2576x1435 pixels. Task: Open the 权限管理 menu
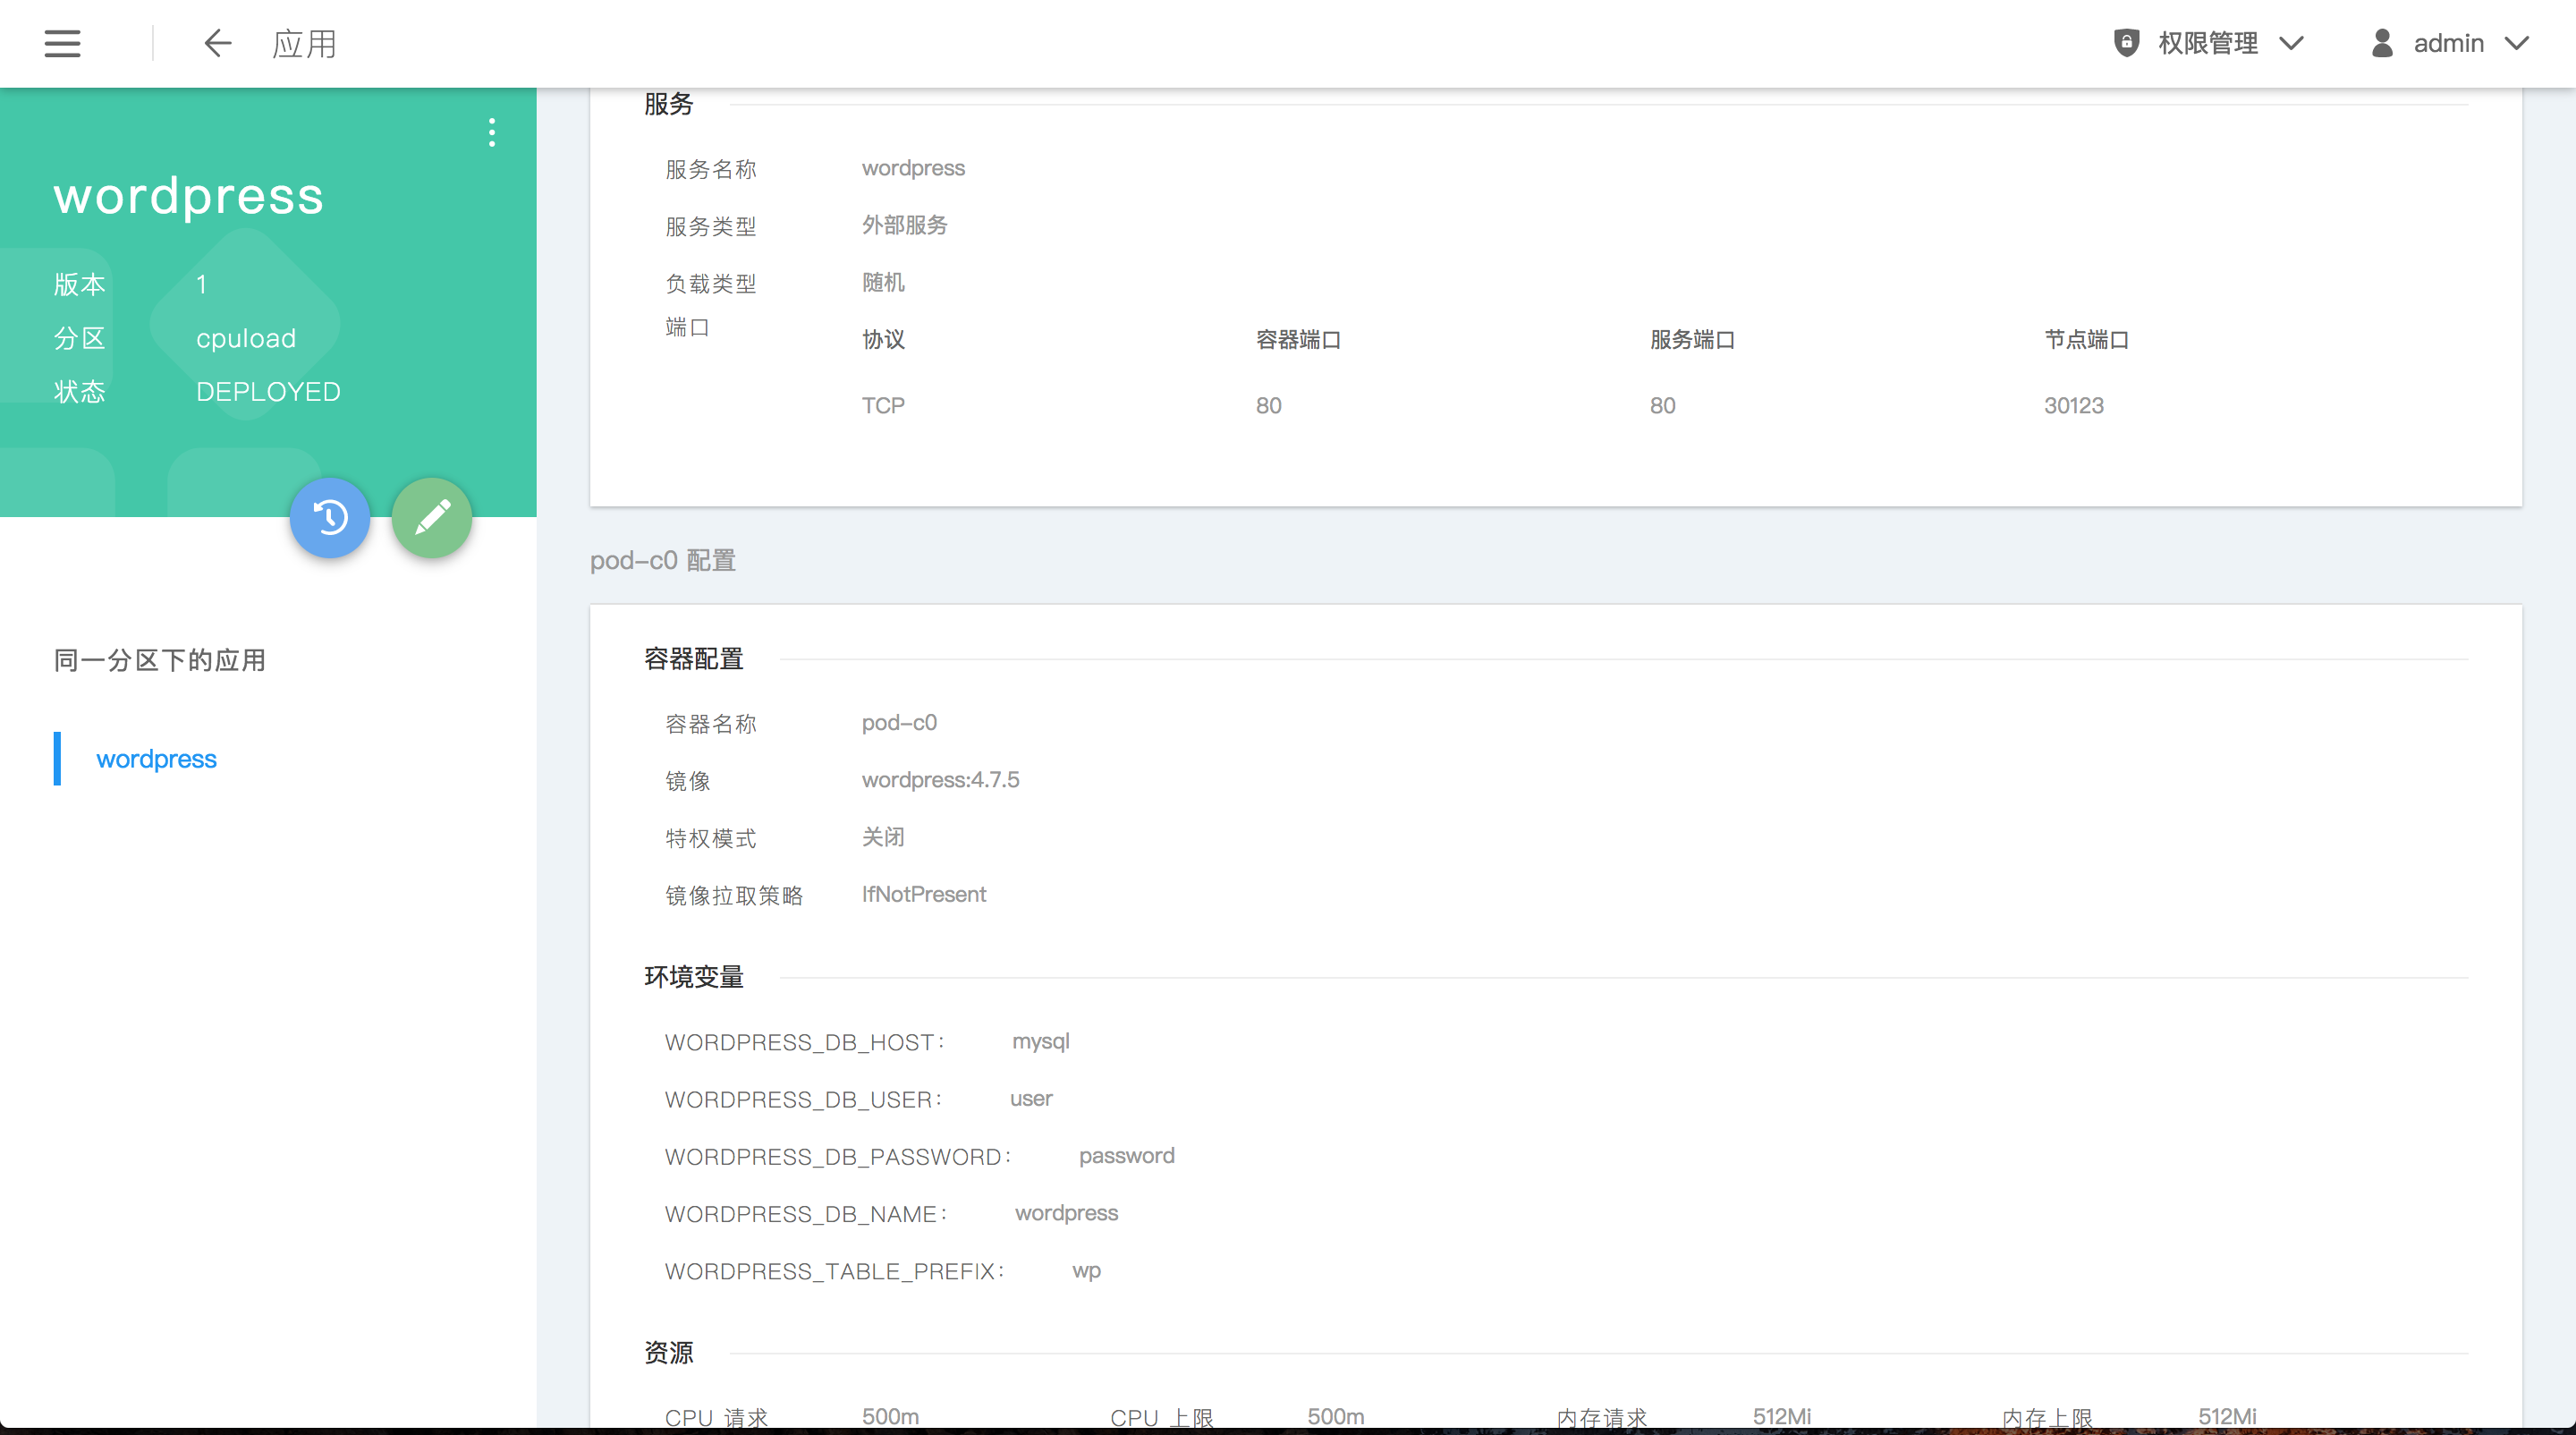(x=2207, y=43)
